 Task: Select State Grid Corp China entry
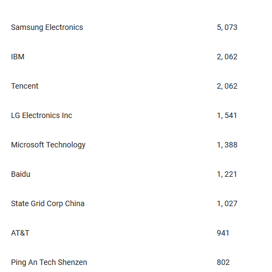48,204
